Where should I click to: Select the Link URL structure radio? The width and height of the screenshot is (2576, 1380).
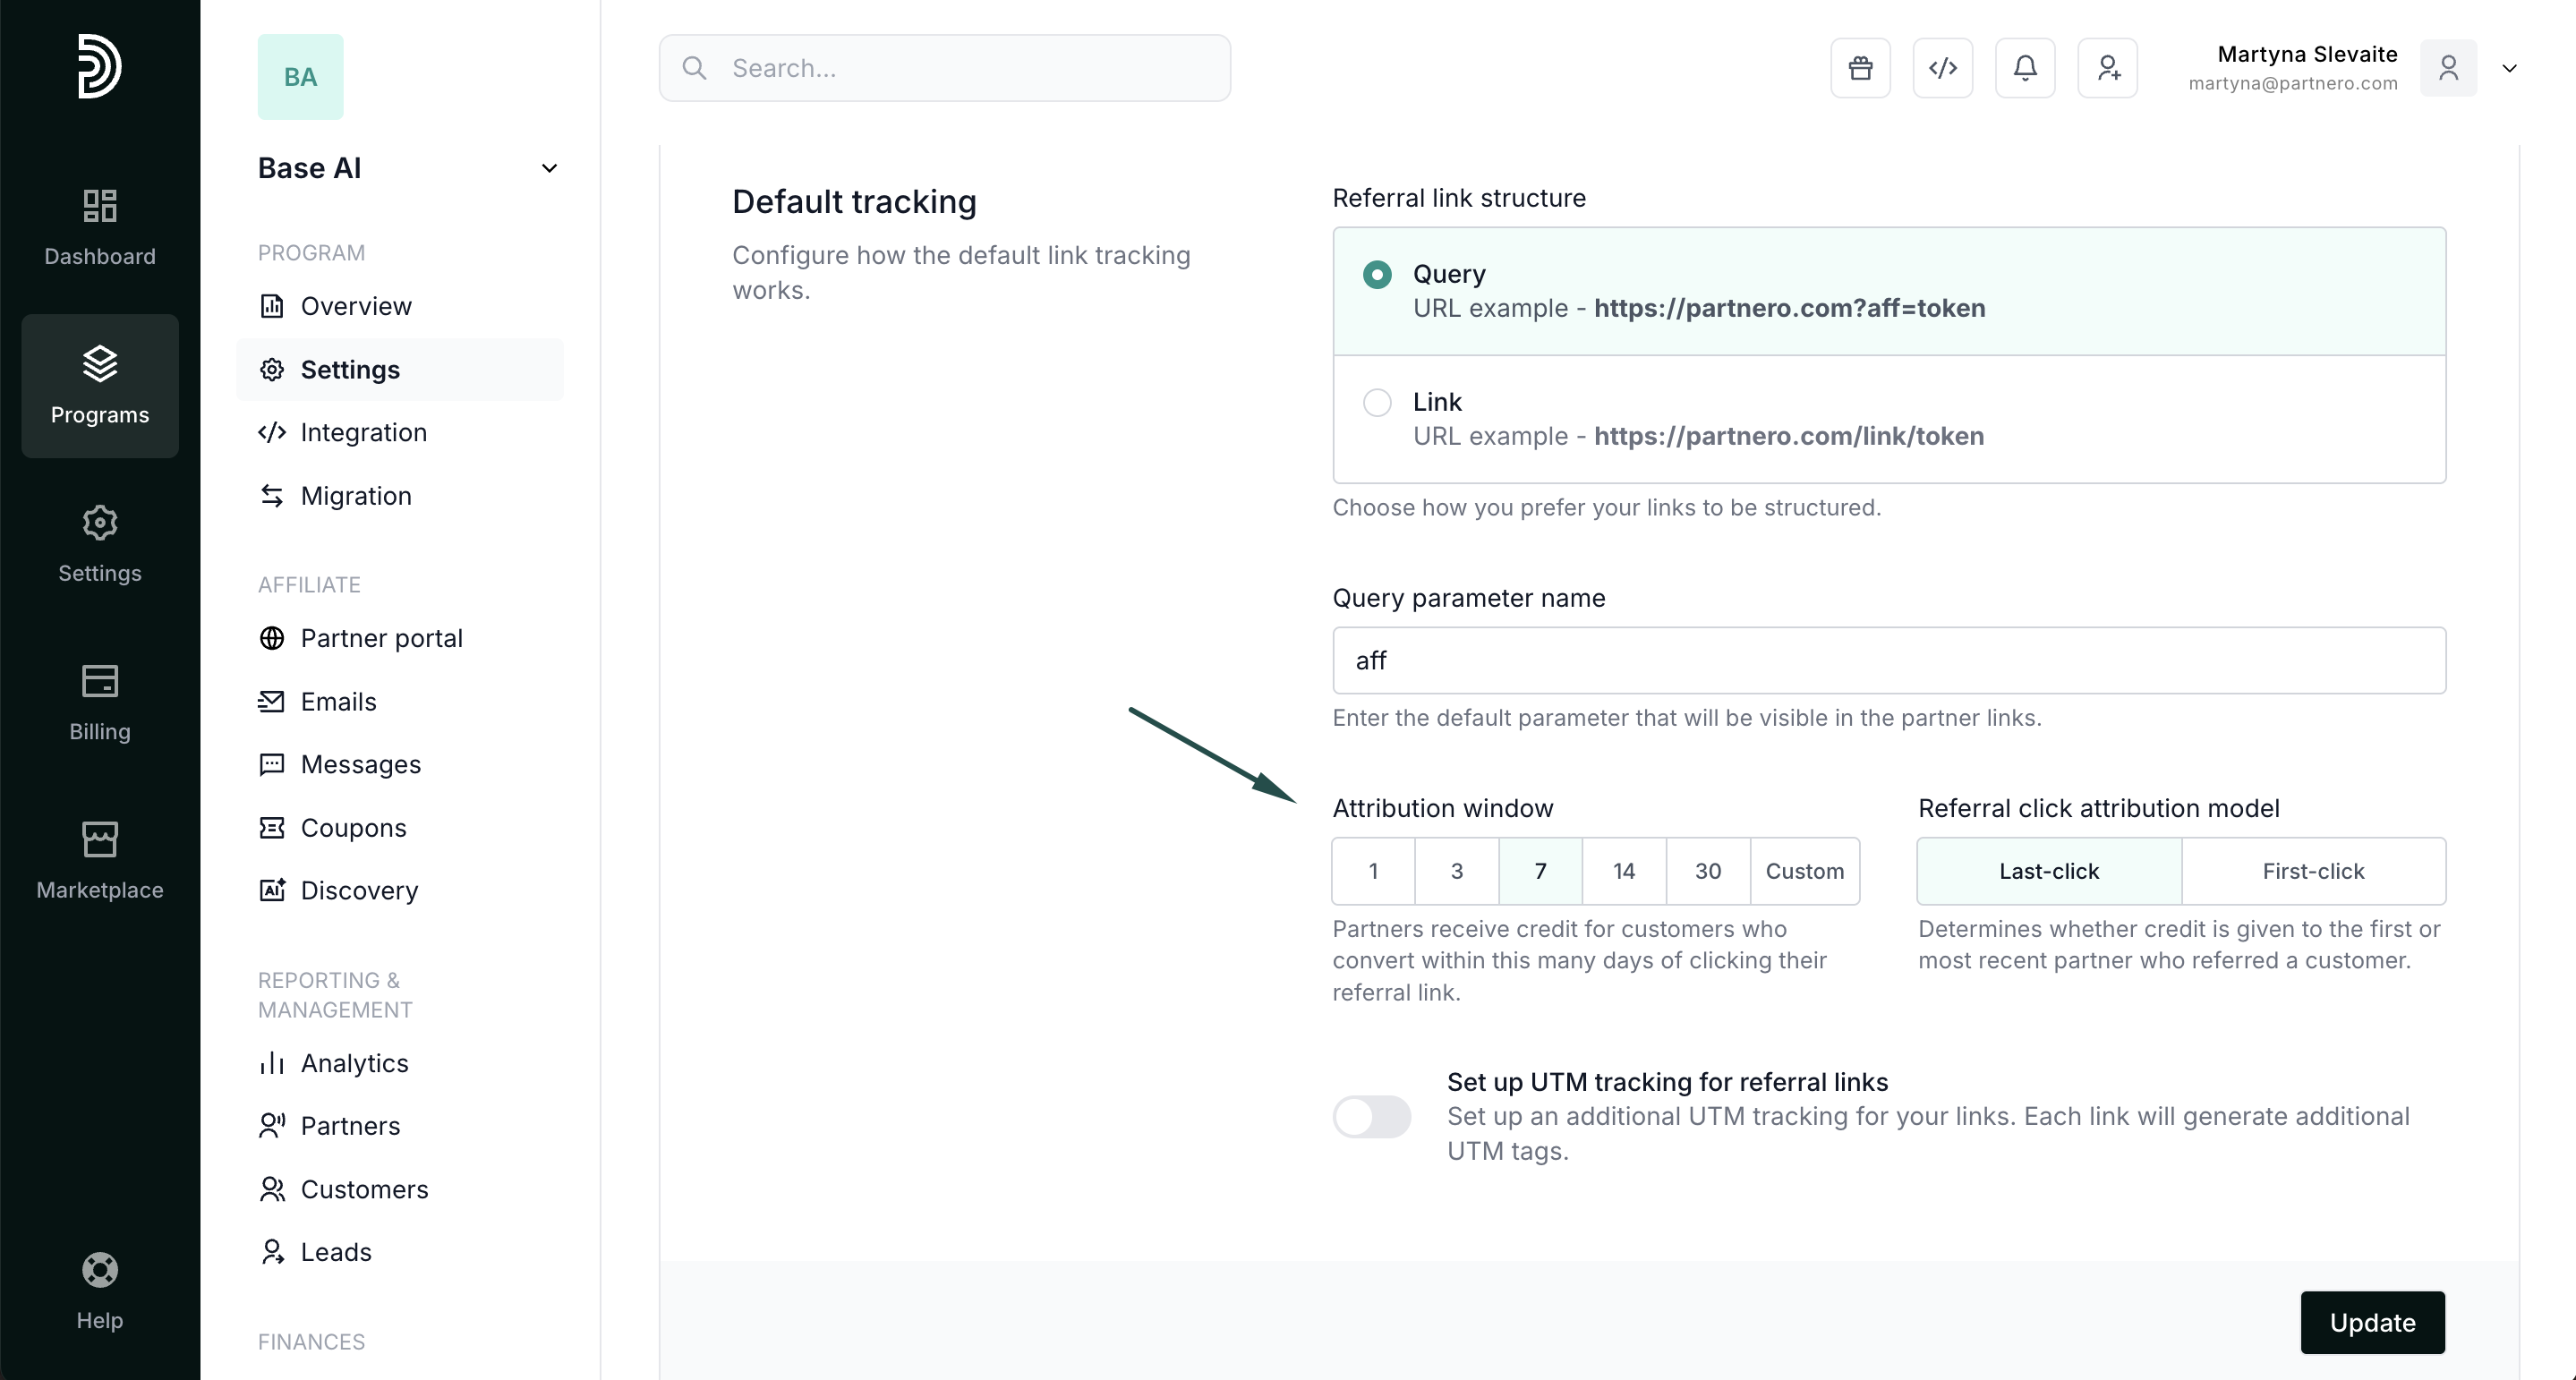(x=1377, y=402)
